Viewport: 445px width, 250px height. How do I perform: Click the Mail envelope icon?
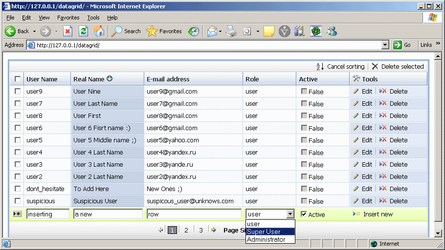(x=212, y=31)
